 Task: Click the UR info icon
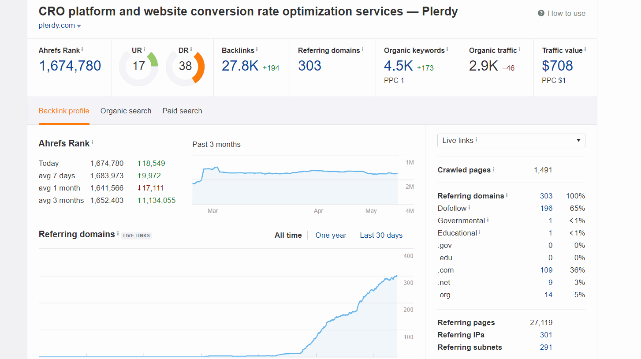click(x=144, y=49)
